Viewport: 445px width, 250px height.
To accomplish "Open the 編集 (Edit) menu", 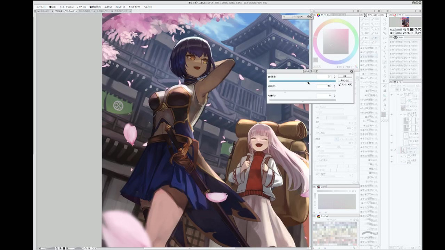I will [52, 7].
